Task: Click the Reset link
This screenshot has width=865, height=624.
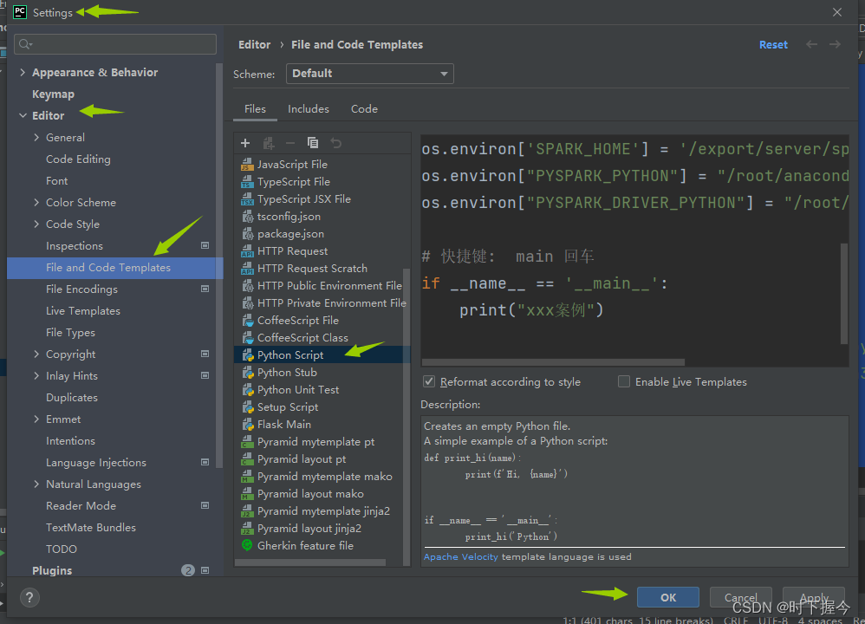Action: 773,45
